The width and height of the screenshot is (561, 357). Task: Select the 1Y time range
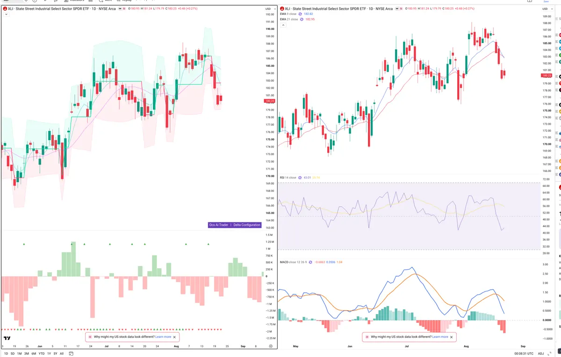[x=49, y=354]
